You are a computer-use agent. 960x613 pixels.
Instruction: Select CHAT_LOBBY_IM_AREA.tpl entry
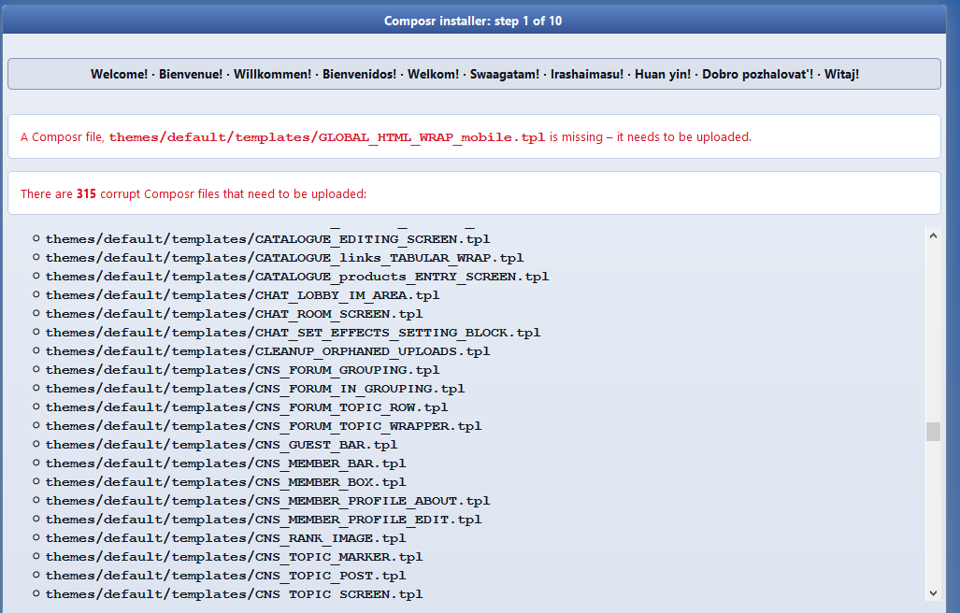click(x=242, y=295)
